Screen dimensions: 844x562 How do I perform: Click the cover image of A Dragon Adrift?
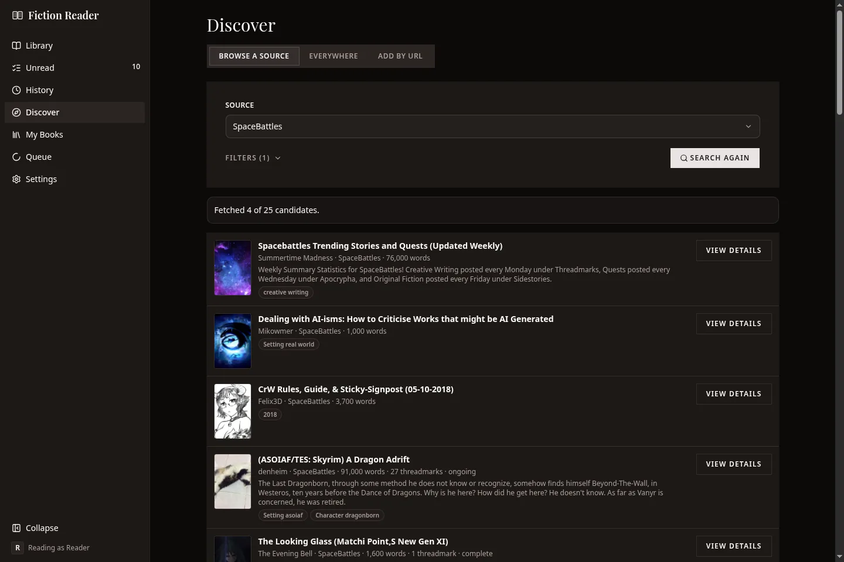point(233,481)
